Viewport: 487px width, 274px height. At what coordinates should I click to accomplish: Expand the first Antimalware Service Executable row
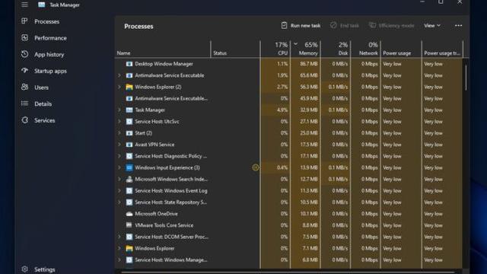click(x=119, y=75)
